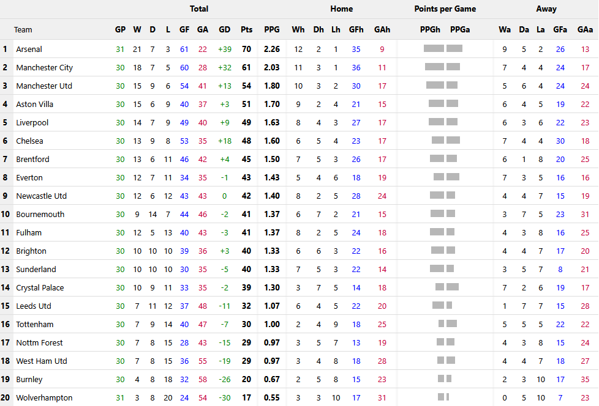
Task: Click Chelsea's 48 points cell
Action: (x=246, y=141)
